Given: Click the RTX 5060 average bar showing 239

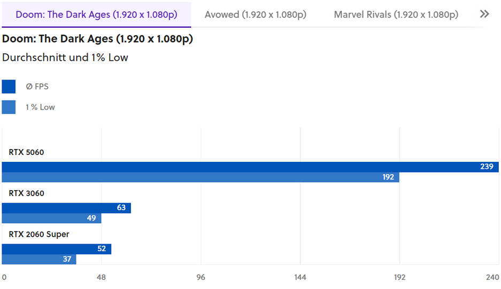Looking at the screenshot, I should pyautogui.click(x=250, y=167).
